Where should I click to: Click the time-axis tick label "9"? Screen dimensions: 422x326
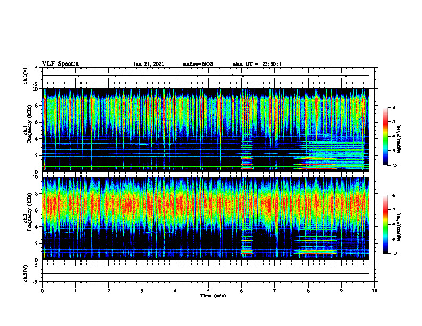point(341,291)
